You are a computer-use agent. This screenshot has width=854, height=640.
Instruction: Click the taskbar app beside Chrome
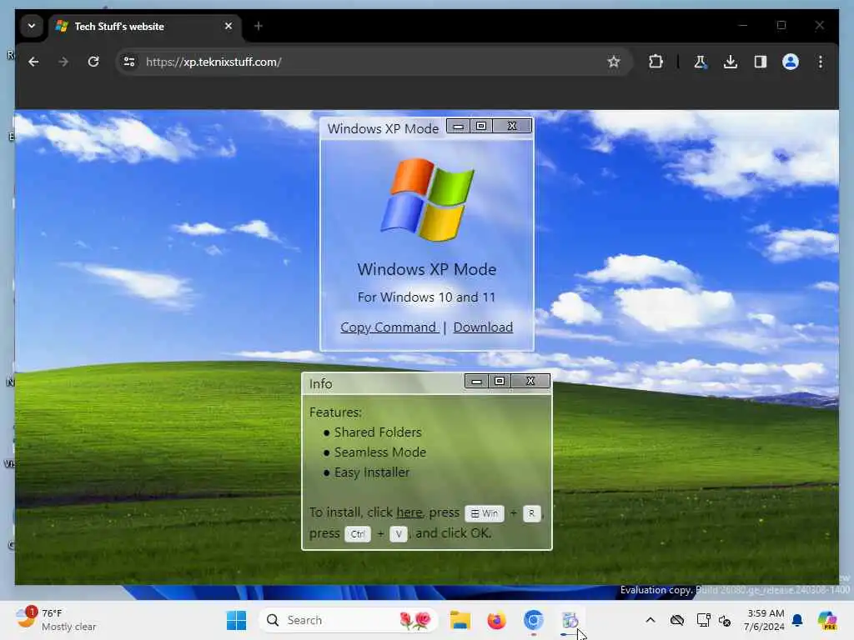570,620
